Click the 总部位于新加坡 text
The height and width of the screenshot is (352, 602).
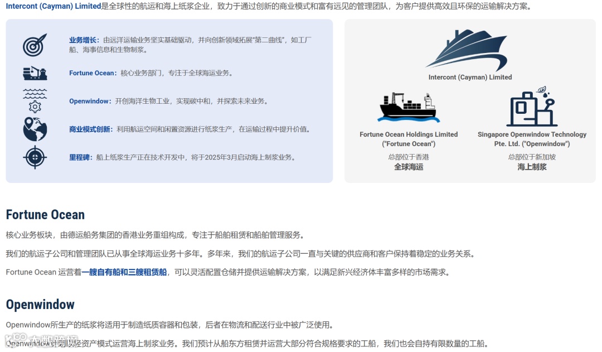point(532,157)
